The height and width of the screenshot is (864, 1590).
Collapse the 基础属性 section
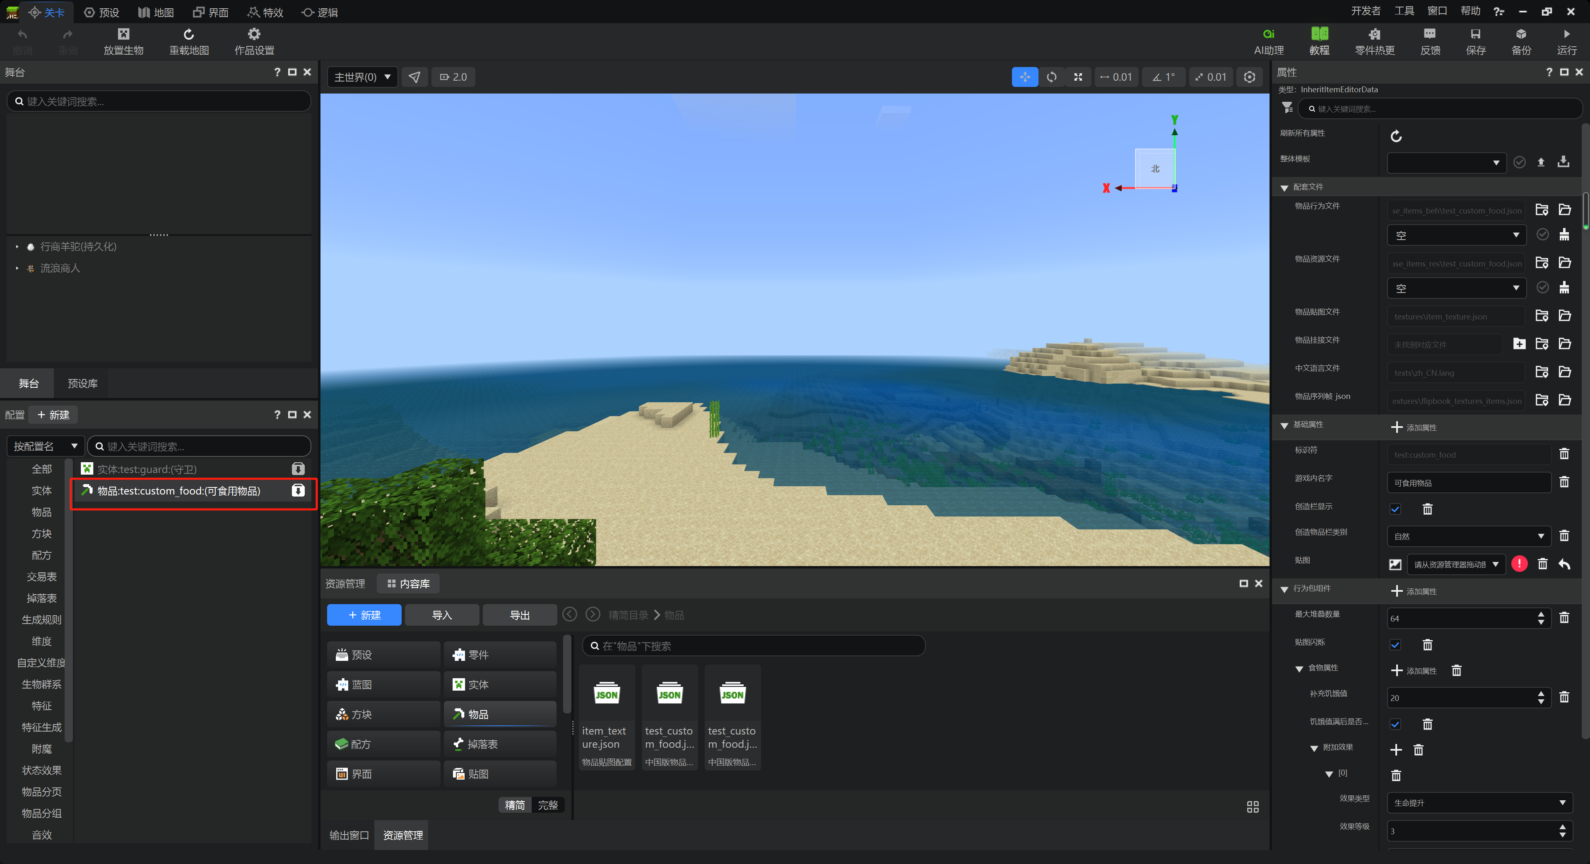[x=1284, y=425]
